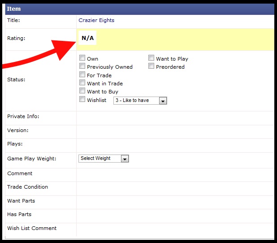Enable the Preordered checkbox
The width and height of the screenshot is (277, 243).
[151, 66]
